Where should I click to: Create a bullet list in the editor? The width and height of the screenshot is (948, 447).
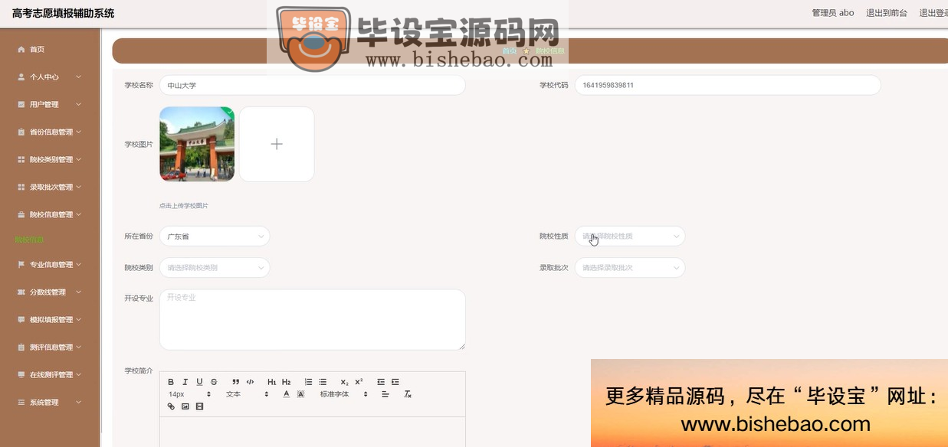point(323,382)
